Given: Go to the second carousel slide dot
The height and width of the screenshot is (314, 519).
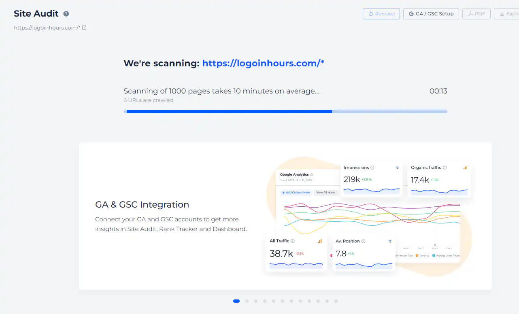Looking at the screenshot, I should pyautogui.click(x=247, y=301).
